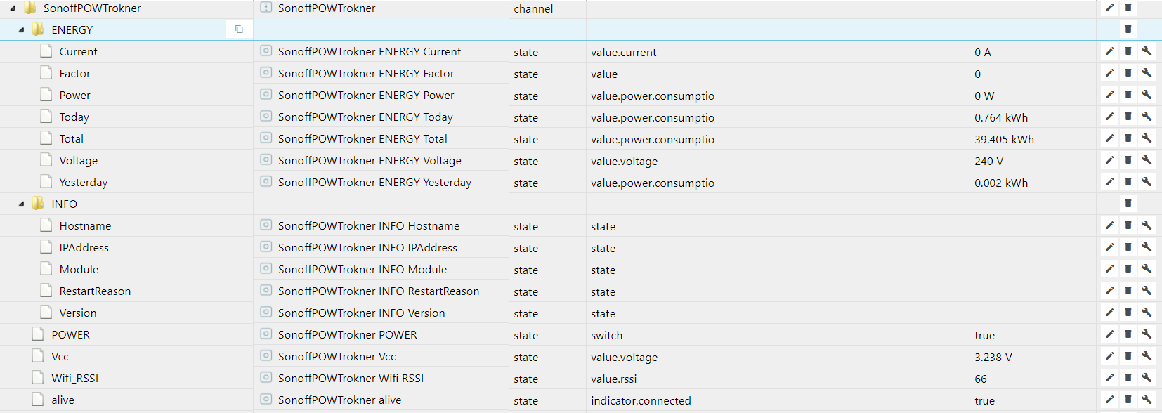Delete the INFO IPAddress state
The height and width of the screenshot is (413, 1162).
(x=1128, y=247)
